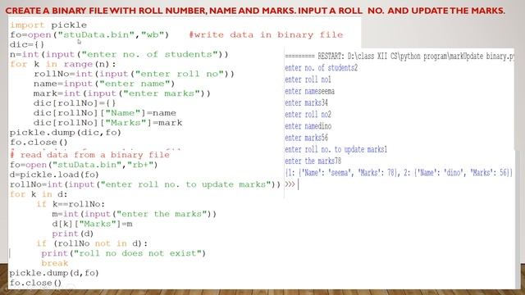This screenshot has width=525, height=295.
Task: Click the 'if (rollNo not in d):' line
Action: click(92, 243)
